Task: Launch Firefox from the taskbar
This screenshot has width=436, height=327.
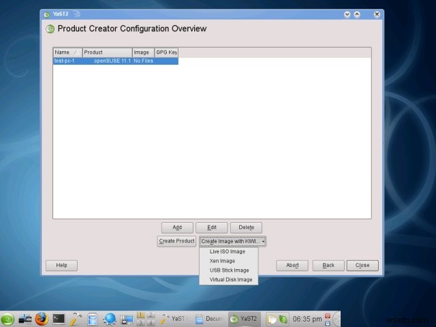Action: [42, 318]
